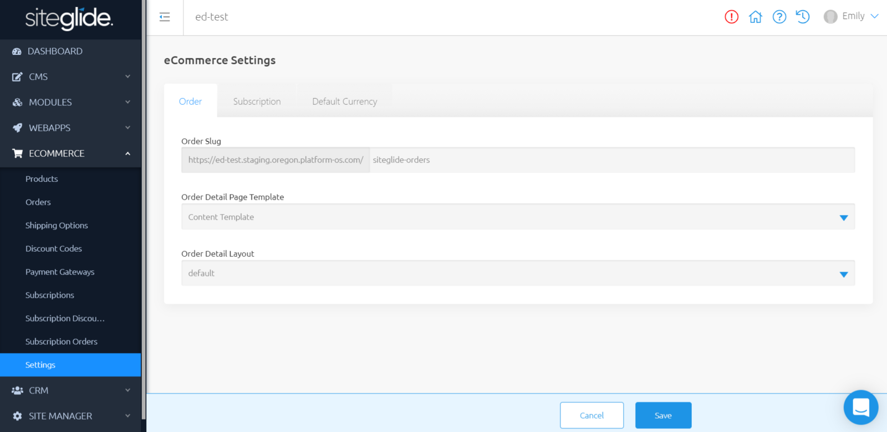This screenshot has width=887, height=432.
Task: Click the Order Slug input field
Action: pos(611,160)
